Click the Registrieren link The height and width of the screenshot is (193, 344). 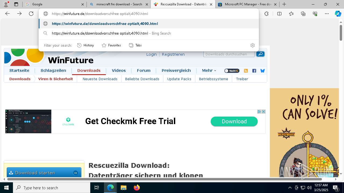coord(173,54)
